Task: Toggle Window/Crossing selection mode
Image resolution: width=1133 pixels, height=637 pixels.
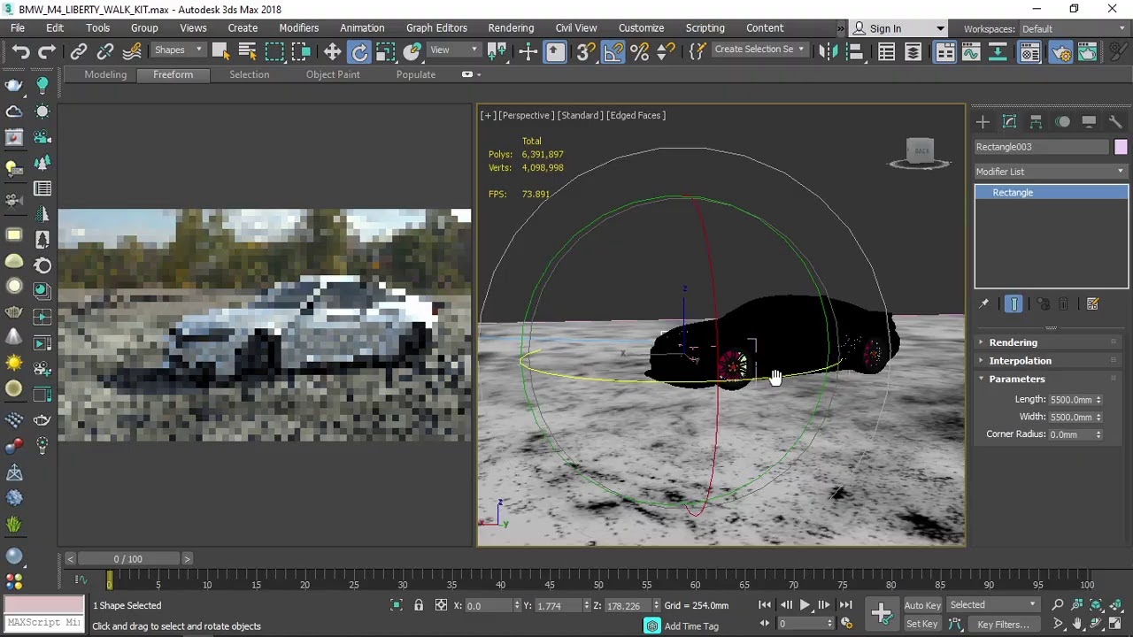Action: tap(301, 52)
